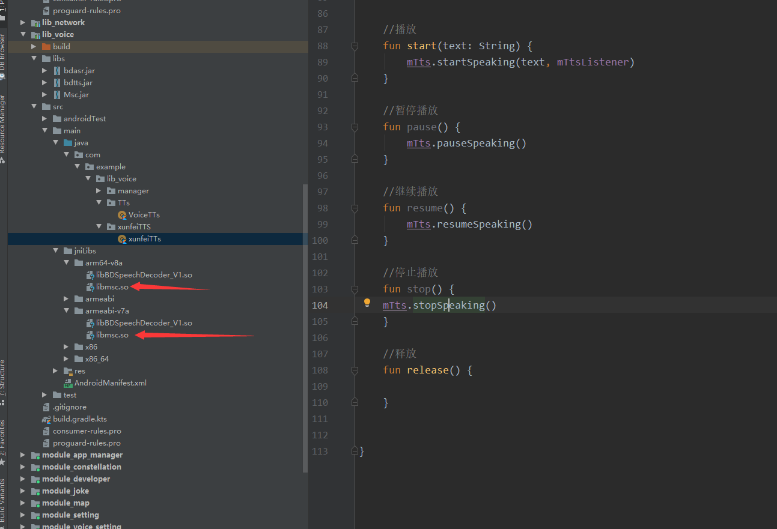
Task: Open .gitignore file
Action: 69,407
